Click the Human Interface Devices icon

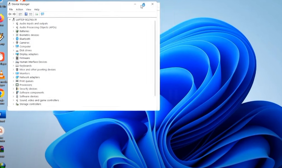17,62
